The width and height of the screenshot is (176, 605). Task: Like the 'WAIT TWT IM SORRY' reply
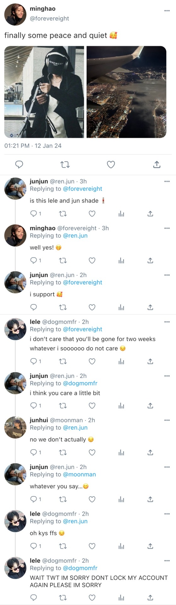pyautogui.click(x=92, y=597)
